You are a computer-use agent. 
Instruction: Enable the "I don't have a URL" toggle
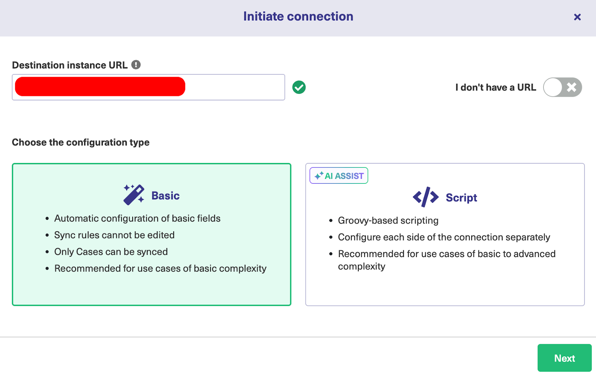pyautogui.click(x=562, y=87)
